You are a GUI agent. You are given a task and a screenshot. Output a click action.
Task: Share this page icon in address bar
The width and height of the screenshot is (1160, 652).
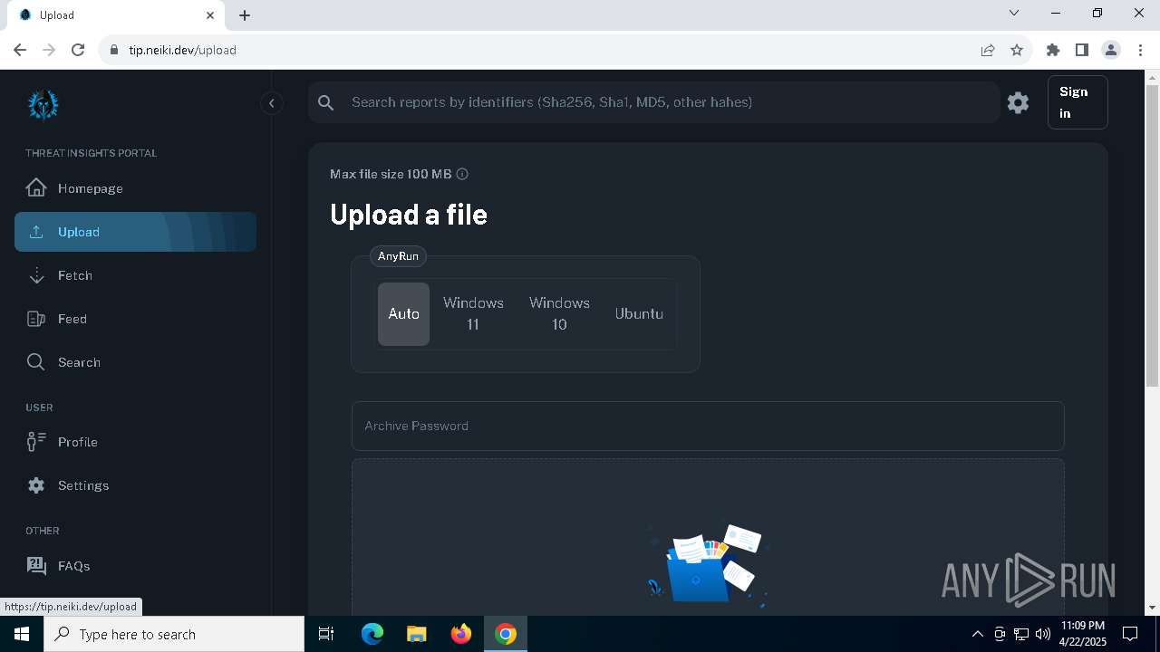988,50
